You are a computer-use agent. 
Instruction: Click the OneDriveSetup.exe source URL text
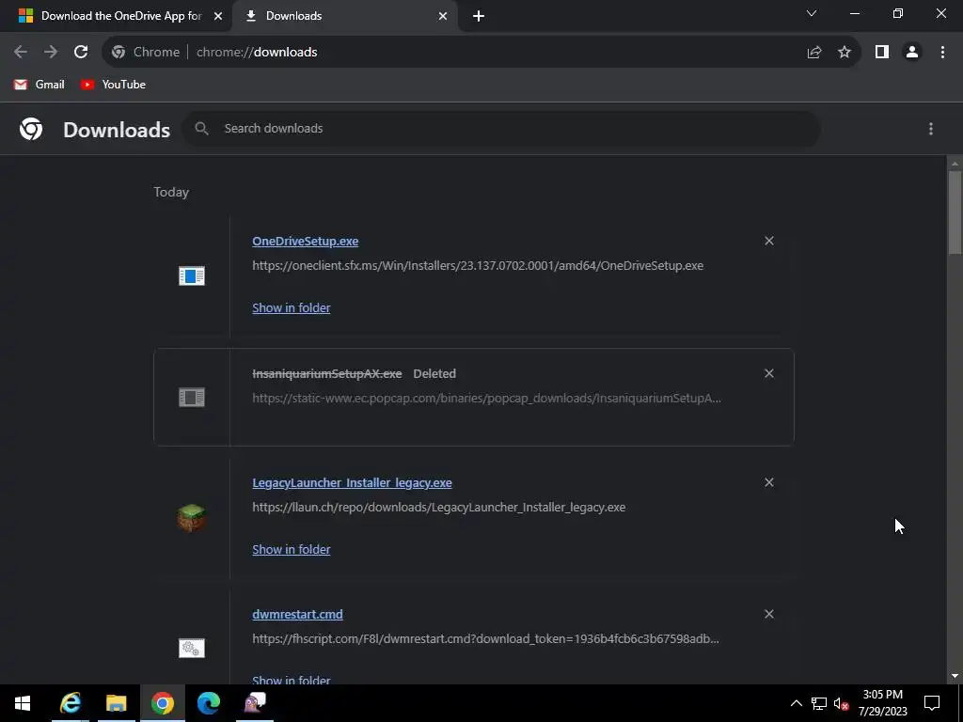(x=478, y=265)
